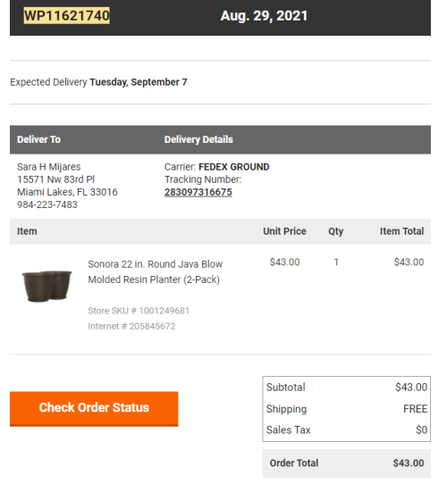
Task: Click the Sales Tax $0 value
Action: click(421, 430)
